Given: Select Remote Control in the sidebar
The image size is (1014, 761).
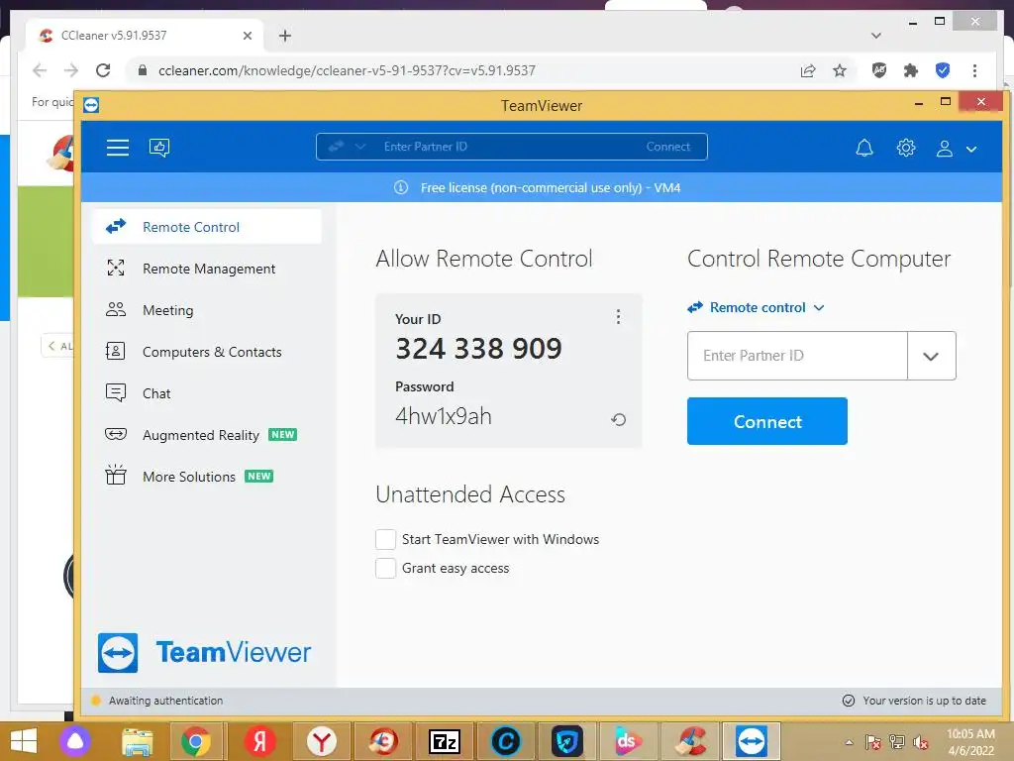Looking at the screenshot, I should (207, 227).
